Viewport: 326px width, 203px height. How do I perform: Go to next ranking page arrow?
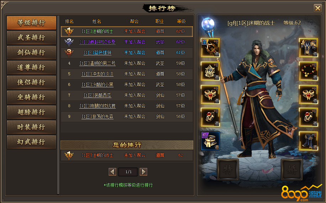coord(143,172)
